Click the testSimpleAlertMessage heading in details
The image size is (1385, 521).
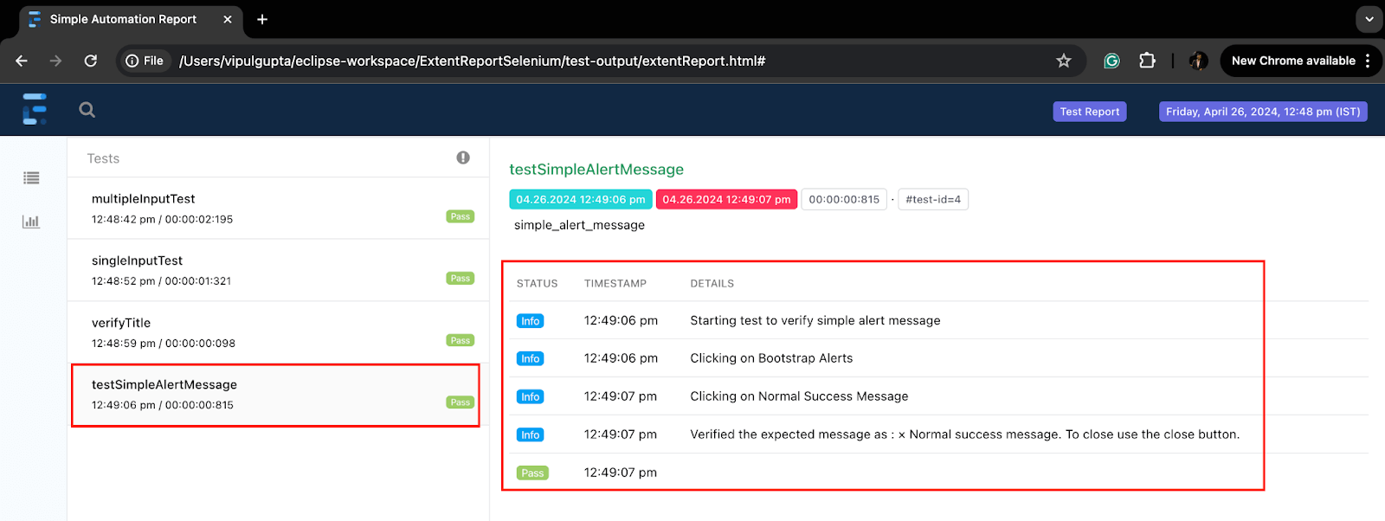click(596, 170)
